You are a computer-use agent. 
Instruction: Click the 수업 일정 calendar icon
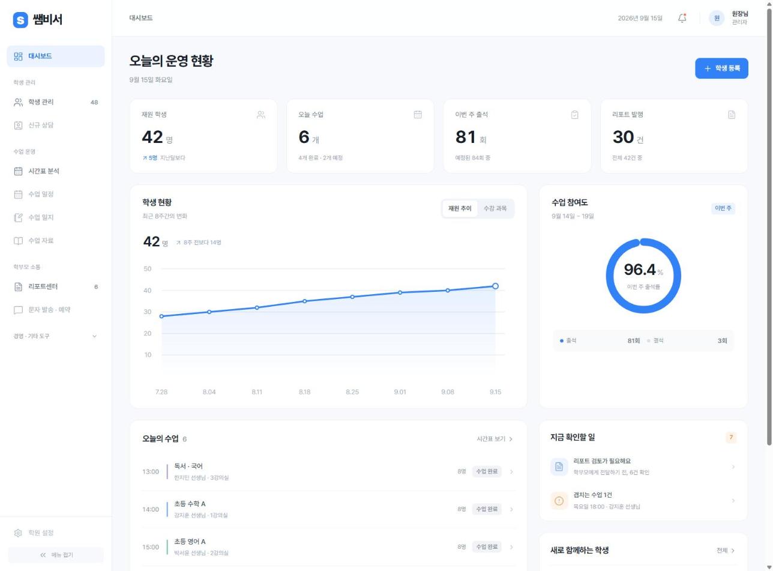pos(18,195)
